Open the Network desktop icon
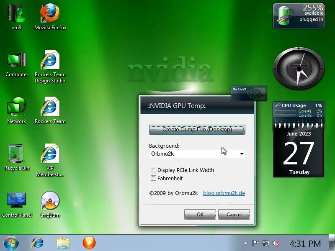 coord(16,110)
